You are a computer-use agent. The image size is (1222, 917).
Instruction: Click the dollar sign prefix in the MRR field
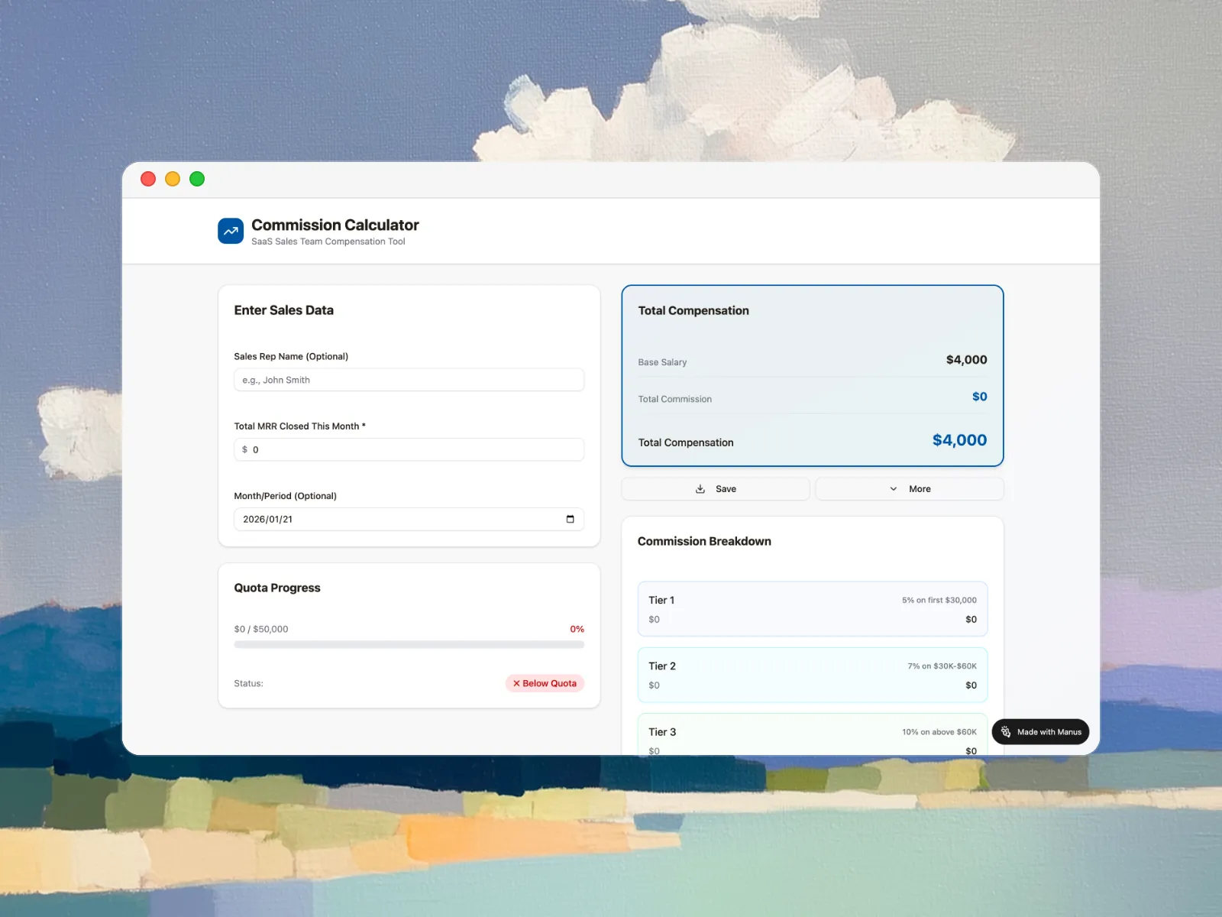click(x=244, y=449)
